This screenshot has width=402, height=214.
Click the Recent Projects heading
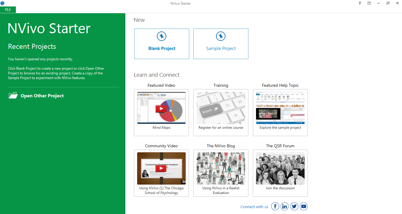click(x=32, y=46)
